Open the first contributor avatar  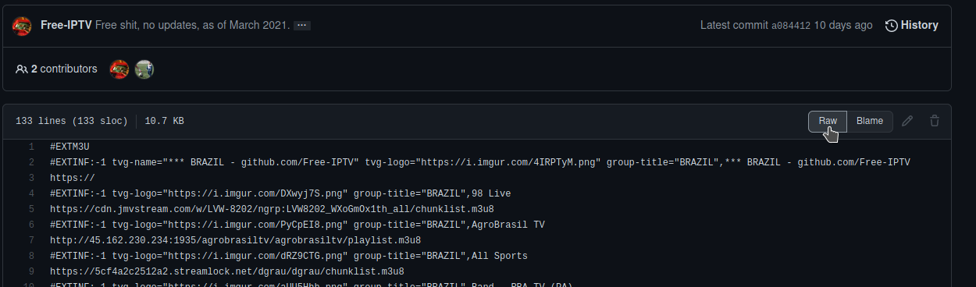click(x=119, y=69)
